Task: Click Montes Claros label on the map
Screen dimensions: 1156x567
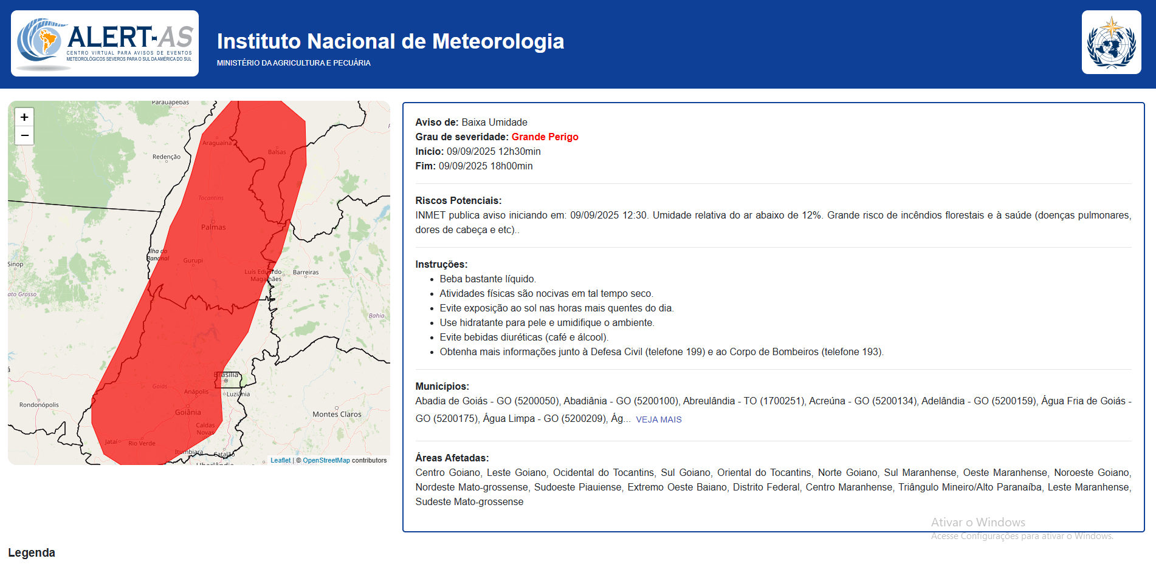Action: click(337, 414)
